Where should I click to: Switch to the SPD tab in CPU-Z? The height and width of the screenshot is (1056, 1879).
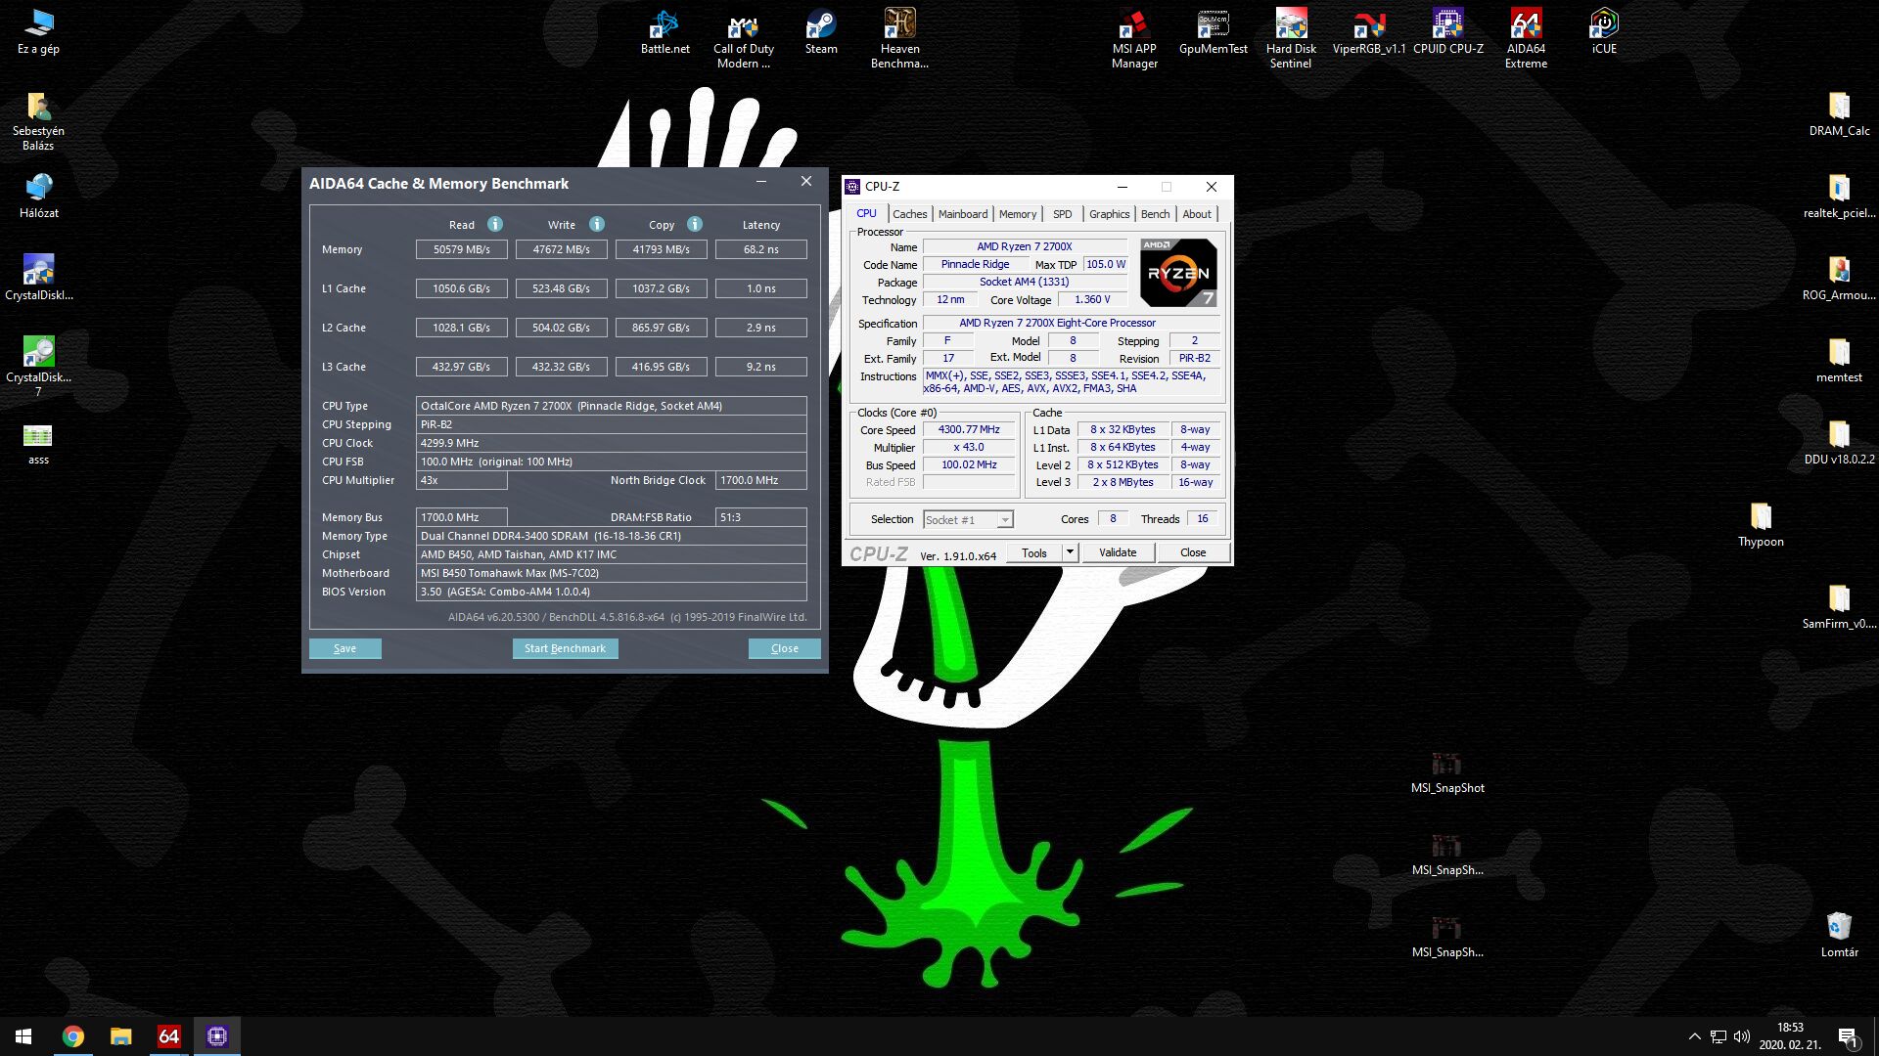1063,214
